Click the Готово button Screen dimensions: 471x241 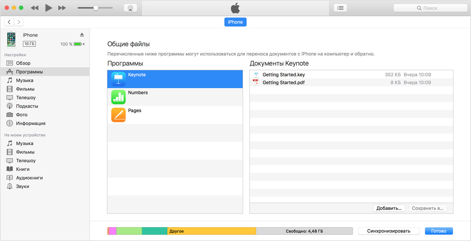click(439, 231)
